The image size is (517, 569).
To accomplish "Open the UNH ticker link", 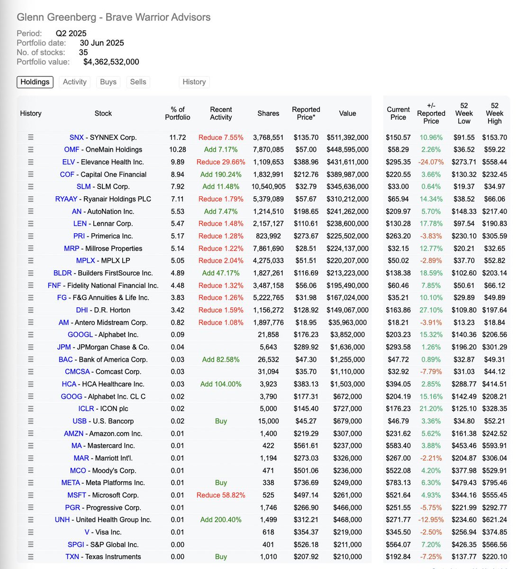I will [x=63, y=520].
